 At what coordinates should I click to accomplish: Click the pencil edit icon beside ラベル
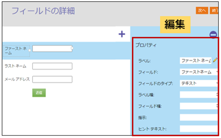tap(215, 60)
